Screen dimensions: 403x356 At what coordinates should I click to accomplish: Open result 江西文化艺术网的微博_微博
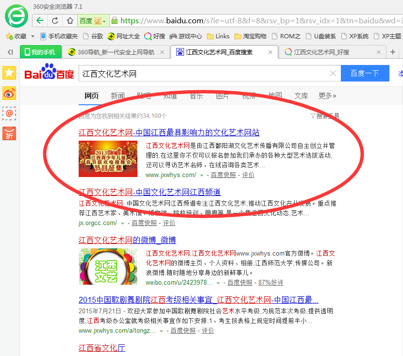point(127,240)
